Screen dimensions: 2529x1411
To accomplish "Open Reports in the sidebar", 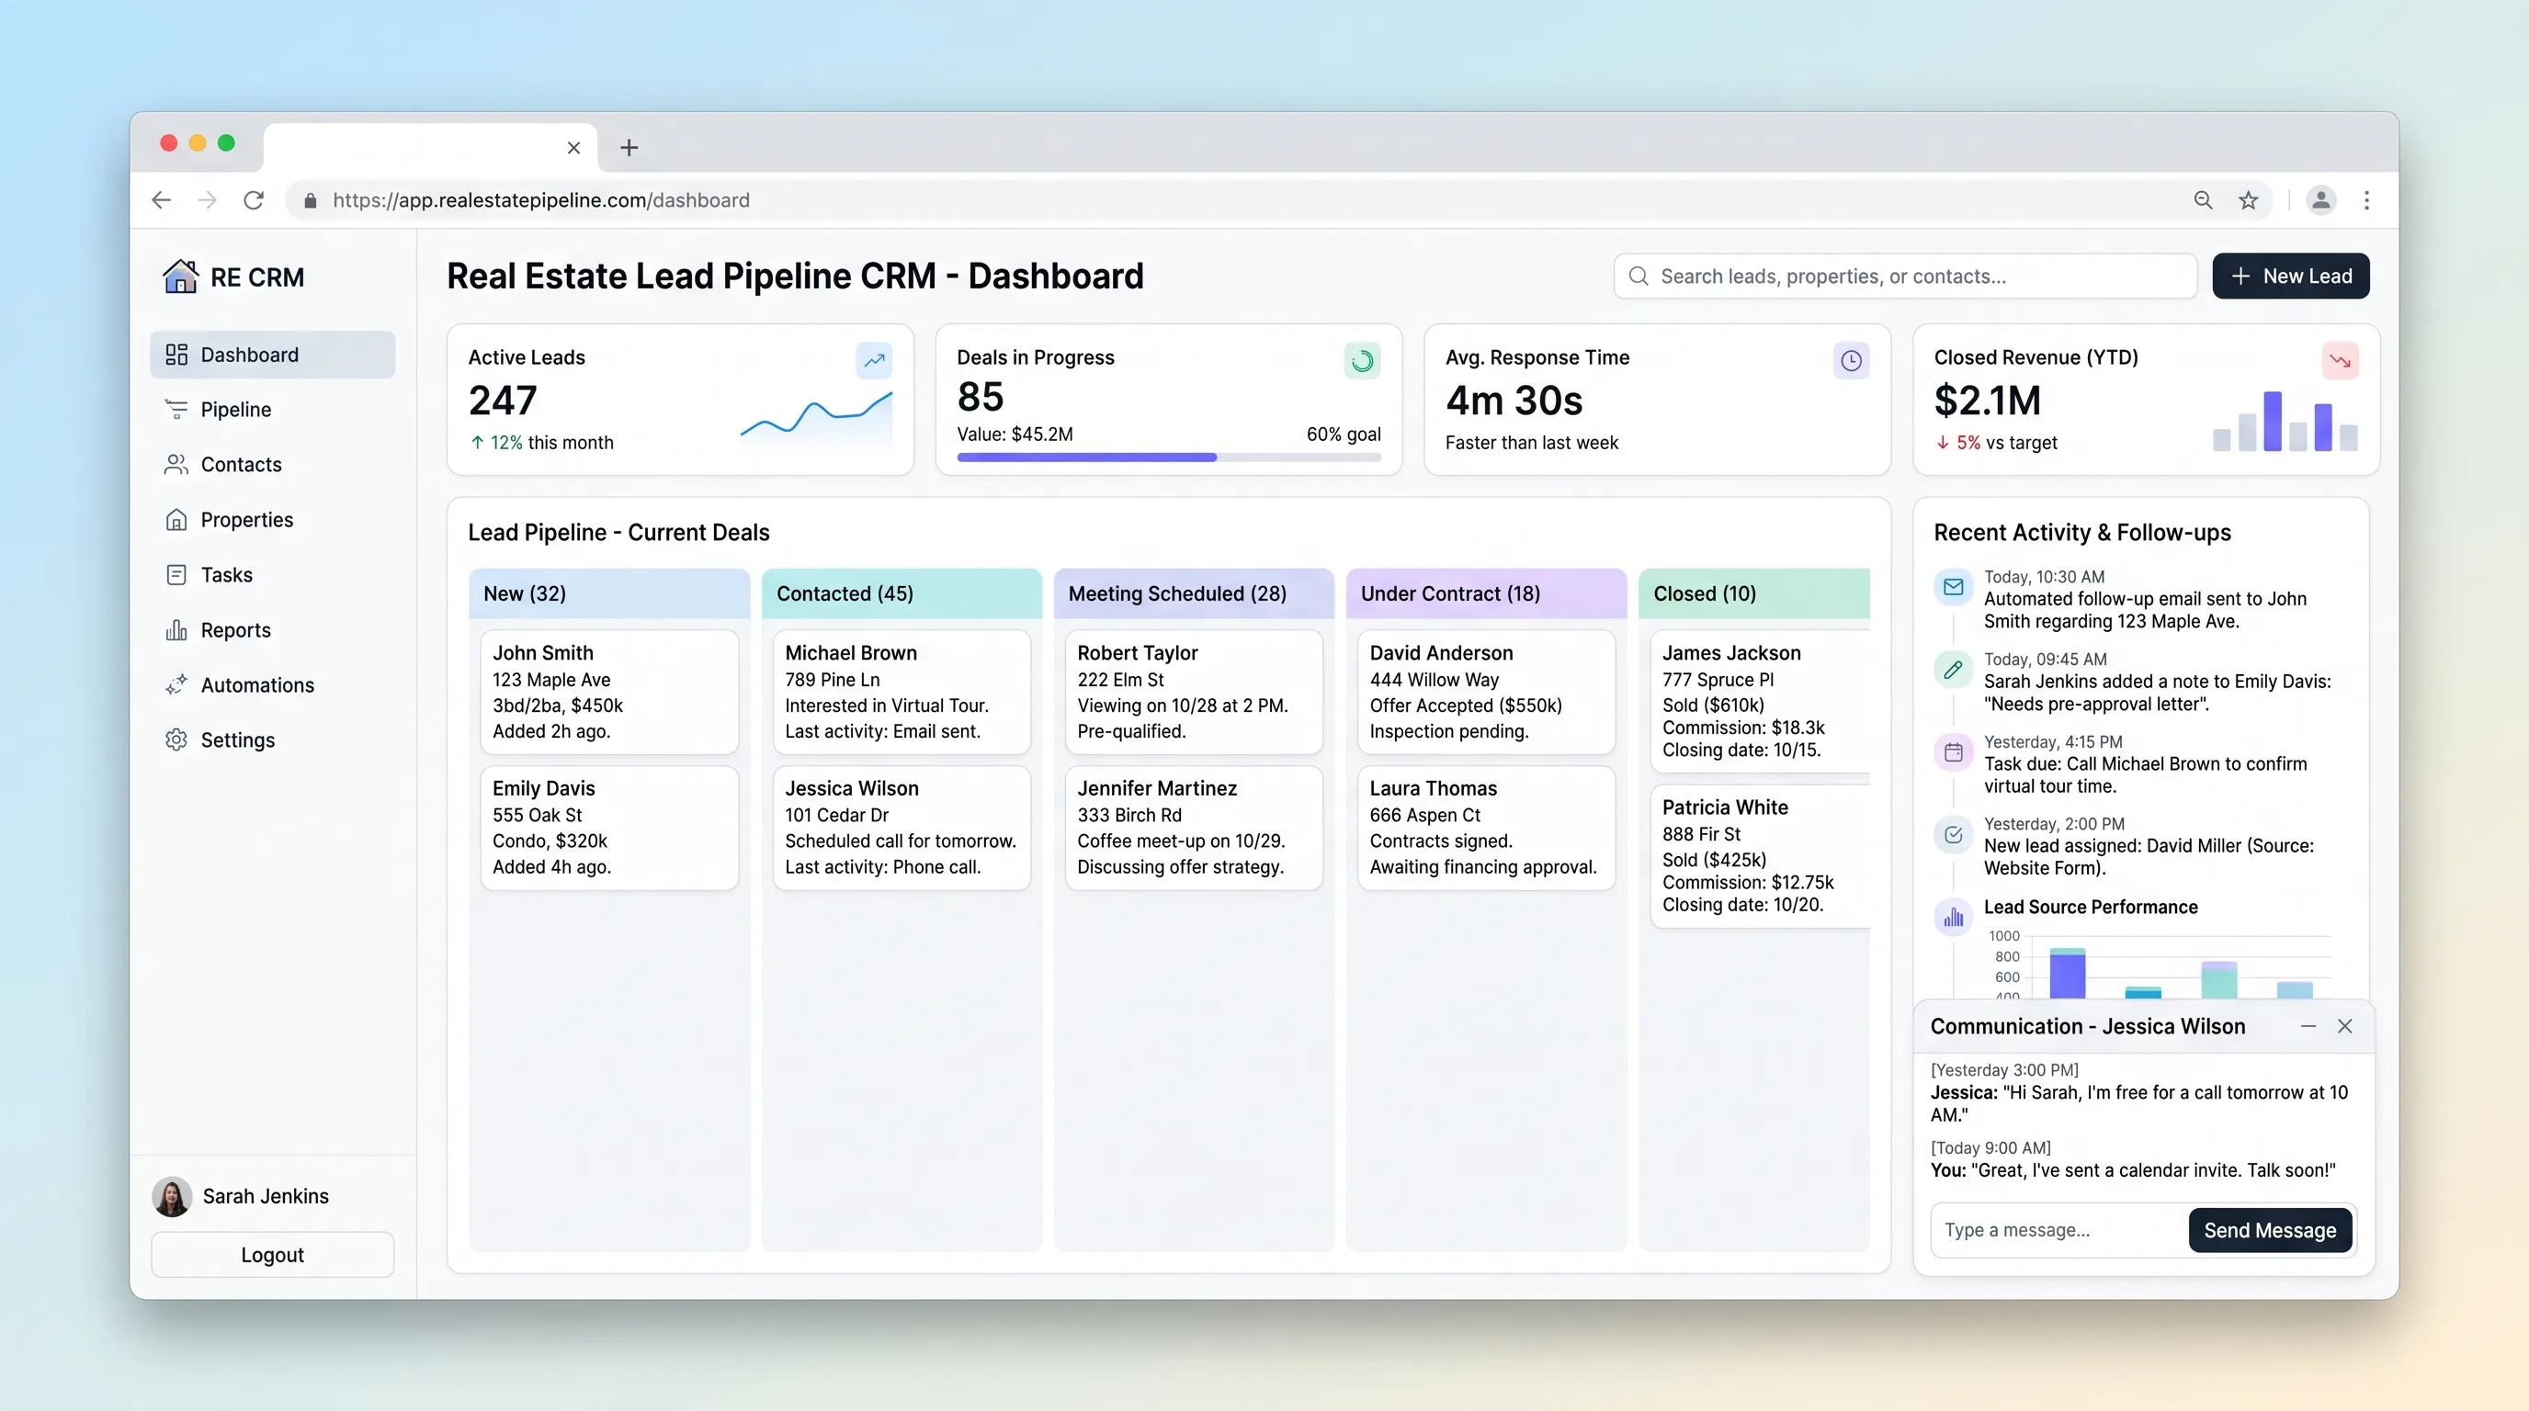I will pos(272,630).
